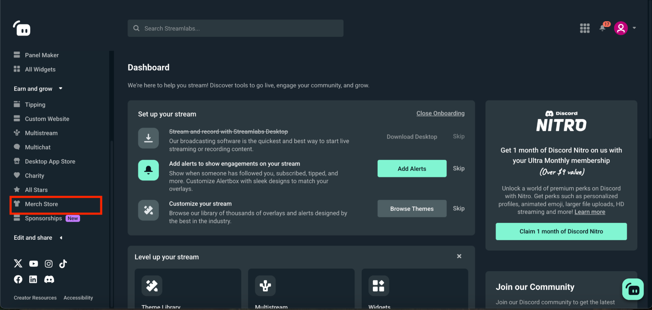Select the Multistream sidebar icon
This screenshot has width=652, height=310.
click(17, 133)
